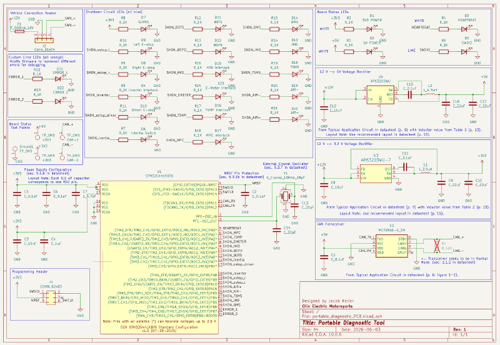
Task: Click the SHDN_BOTS label beside R12
Action: click(174, 27)
